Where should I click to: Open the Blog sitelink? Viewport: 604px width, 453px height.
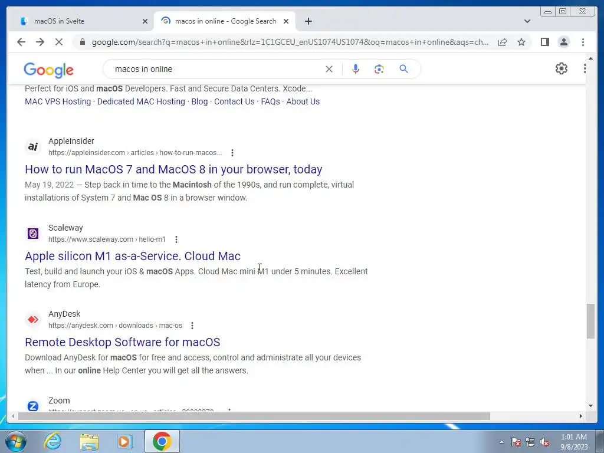coord(199,101)
